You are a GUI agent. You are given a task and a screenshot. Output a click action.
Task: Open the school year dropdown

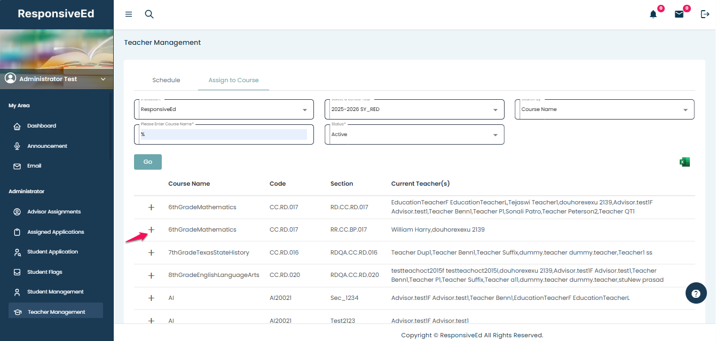coord(414,109)
